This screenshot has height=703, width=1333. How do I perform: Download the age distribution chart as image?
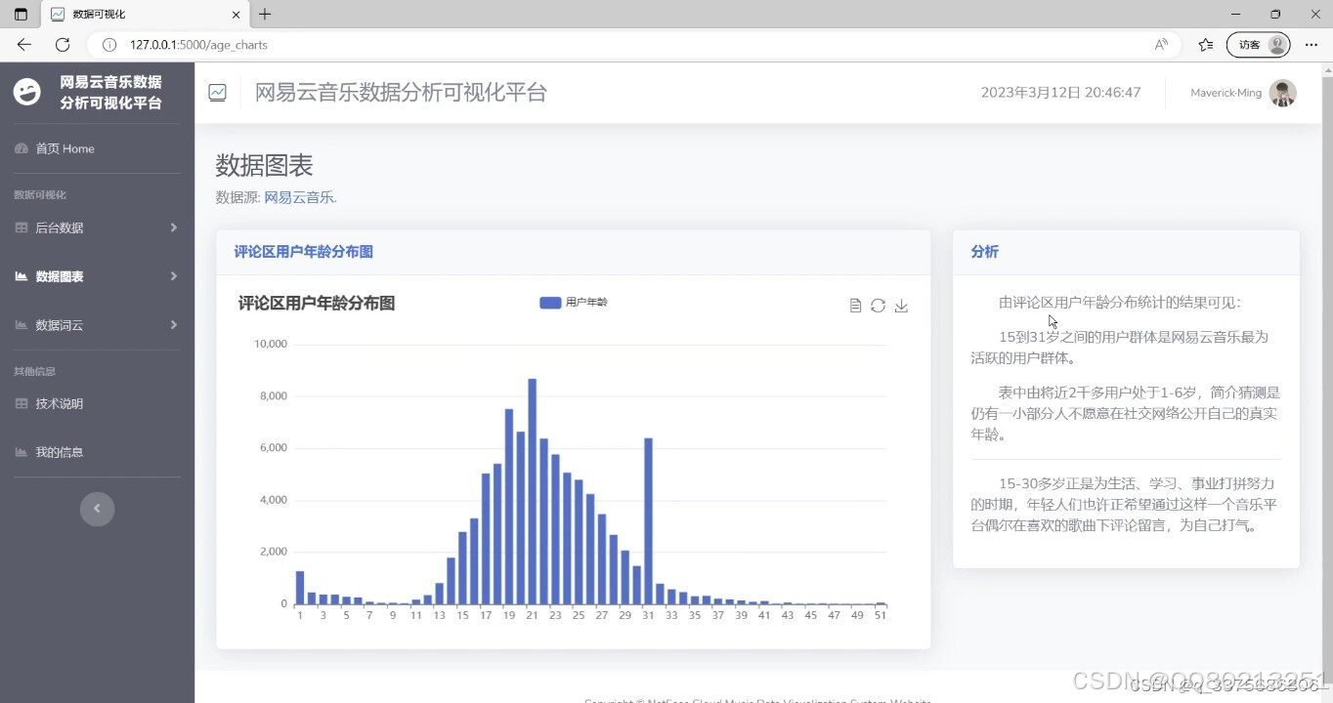pos(901,306)
